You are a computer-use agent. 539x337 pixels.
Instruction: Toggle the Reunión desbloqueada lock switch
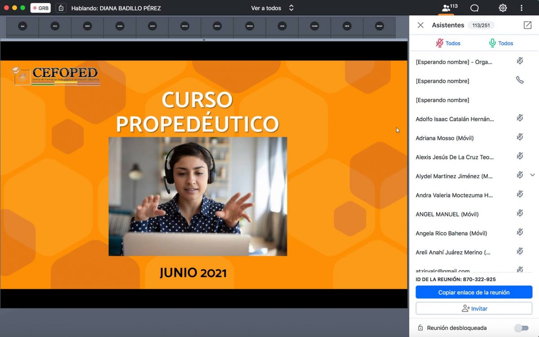tap(521, 328)
